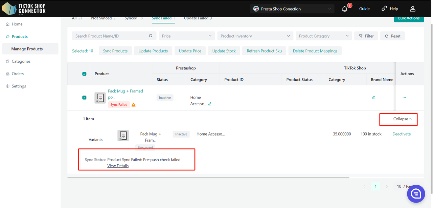
Task: Click the Update Stock button
Action: point(224,51)
